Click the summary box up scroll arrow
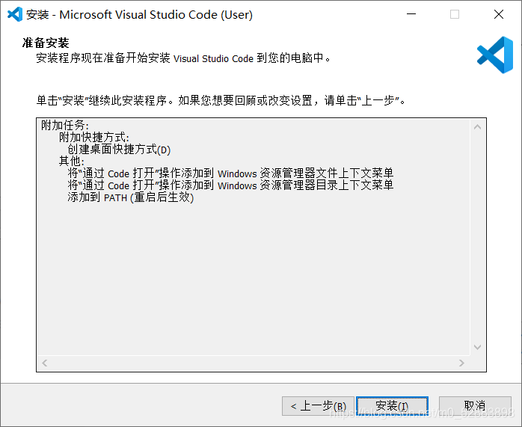The image size is (522, 427). tap(477, 127)
